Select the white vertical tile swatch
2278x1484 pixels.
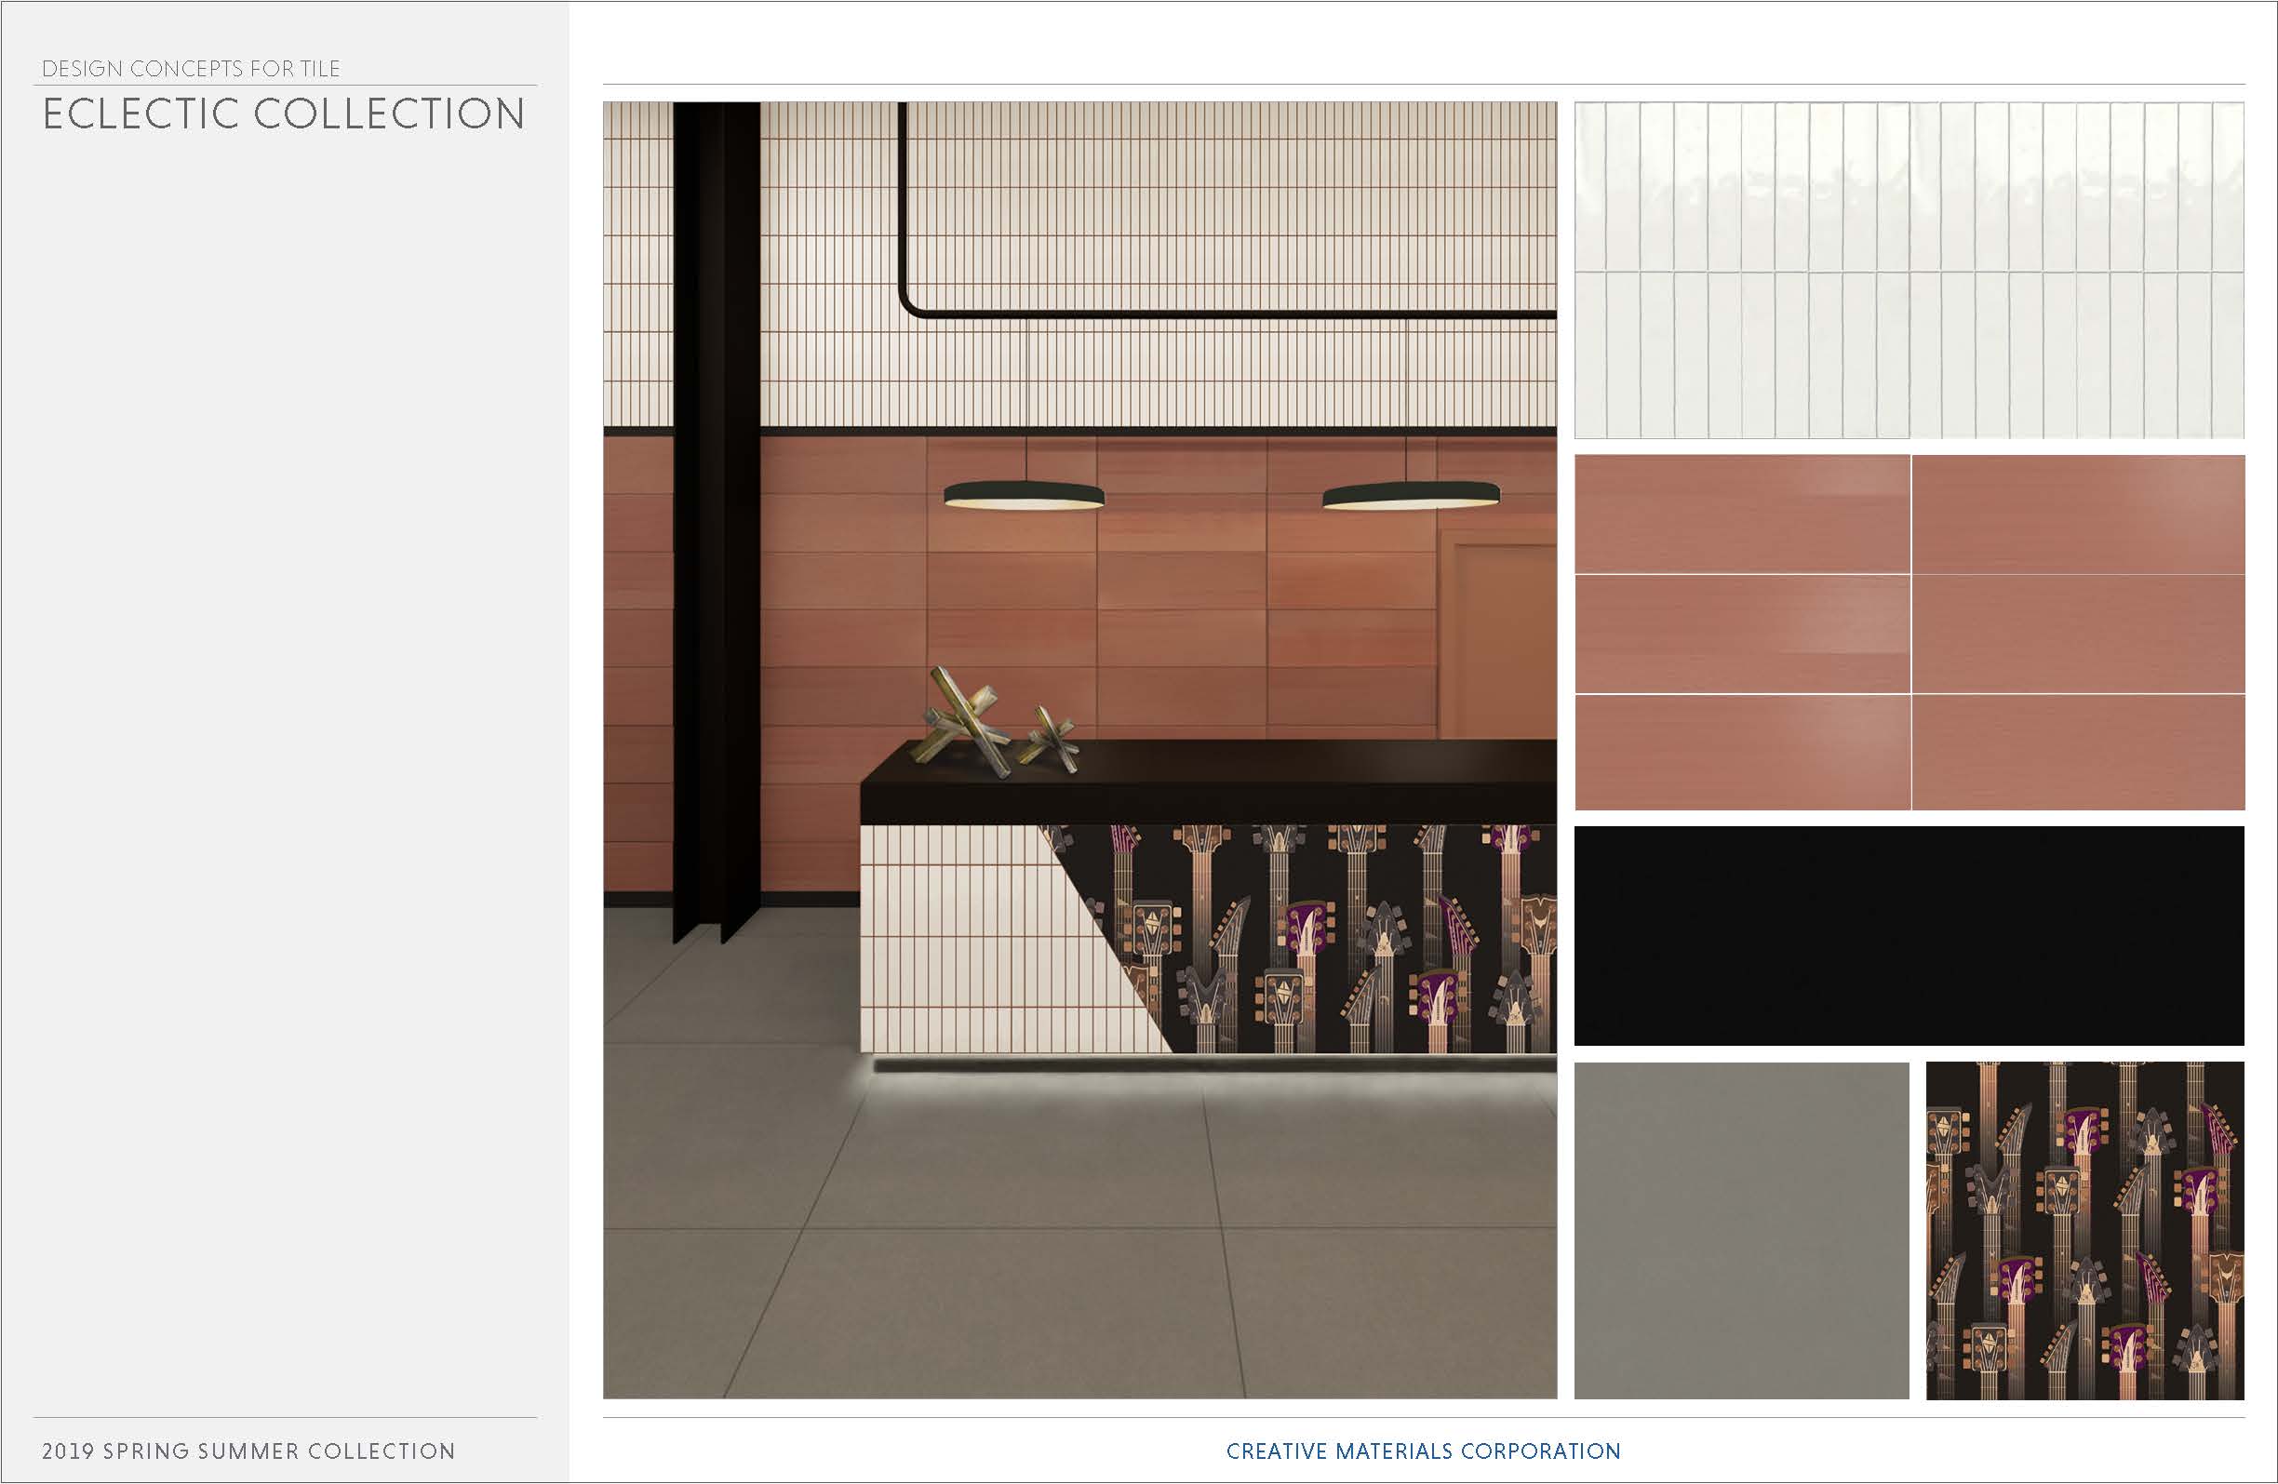[x=1909, y=270]
